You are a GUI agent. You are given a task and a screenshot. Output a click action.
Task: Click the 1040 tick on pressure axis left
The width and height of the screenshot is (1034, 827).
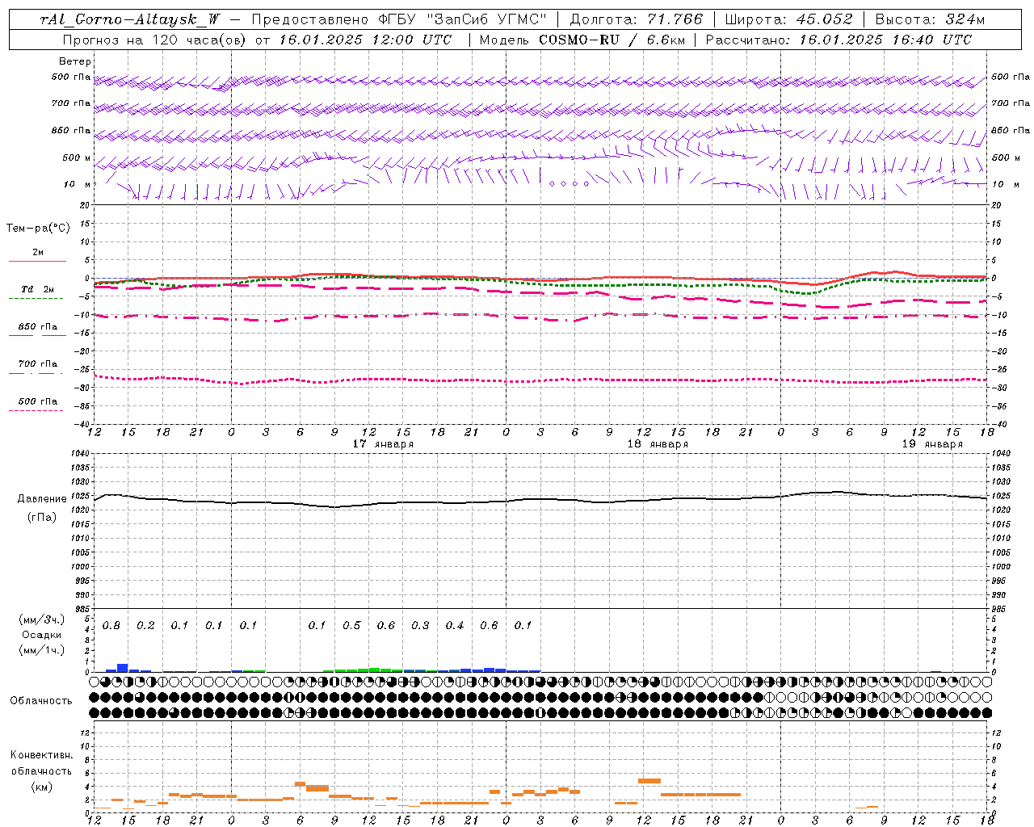78,453
